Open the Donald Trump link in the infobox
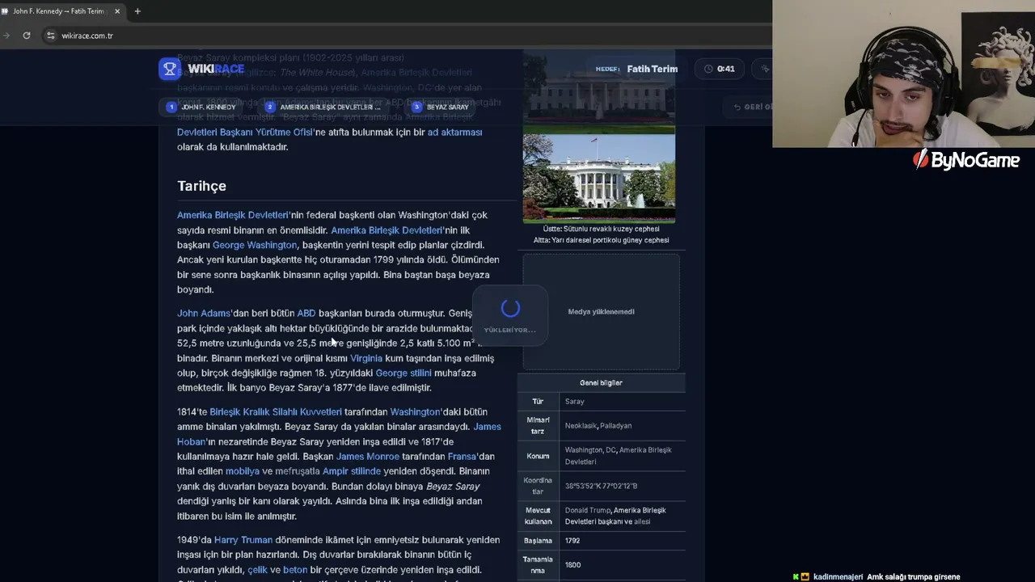This screenshot has width=1035, height=582. pyautogui.click(x=588, y=511)
